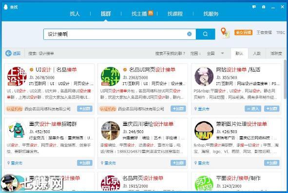
Task: Open the green 努力 group avatar
Action: coord(204,183)
